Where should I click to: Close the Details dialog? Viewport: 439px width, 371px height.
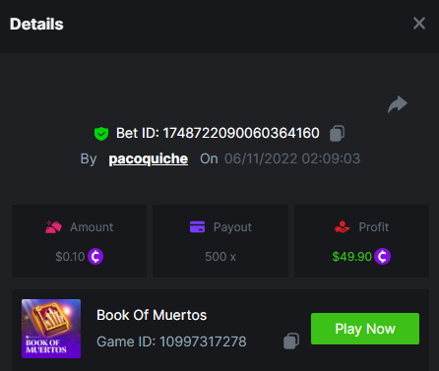click(419, 24)
